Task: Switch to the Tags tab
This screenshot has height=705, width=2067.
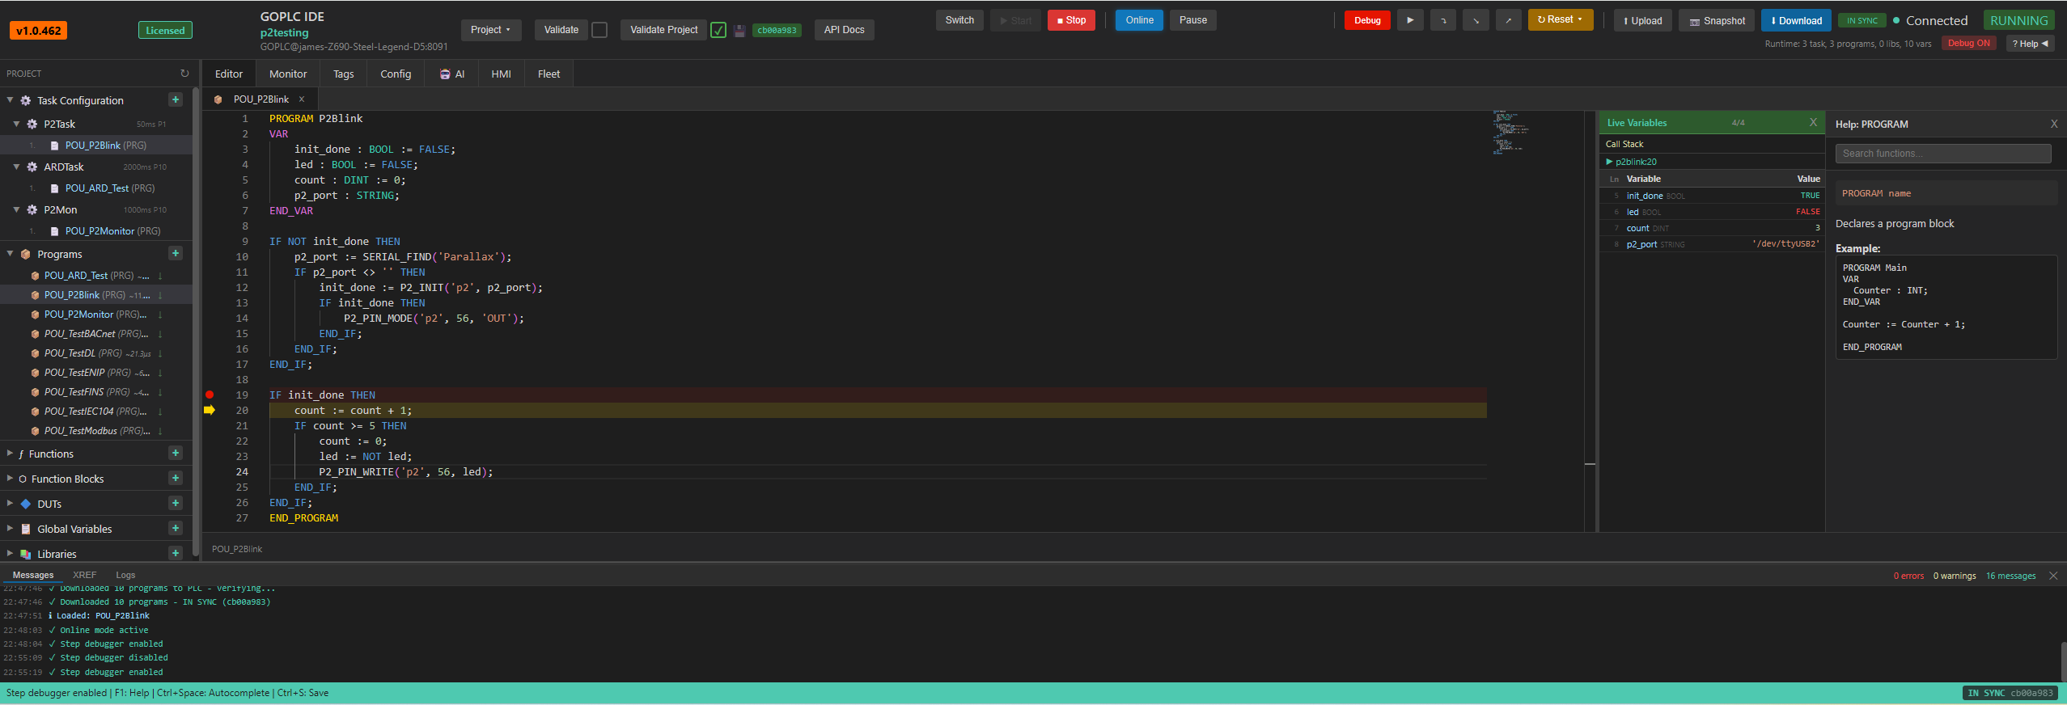Action: (343, 74)
